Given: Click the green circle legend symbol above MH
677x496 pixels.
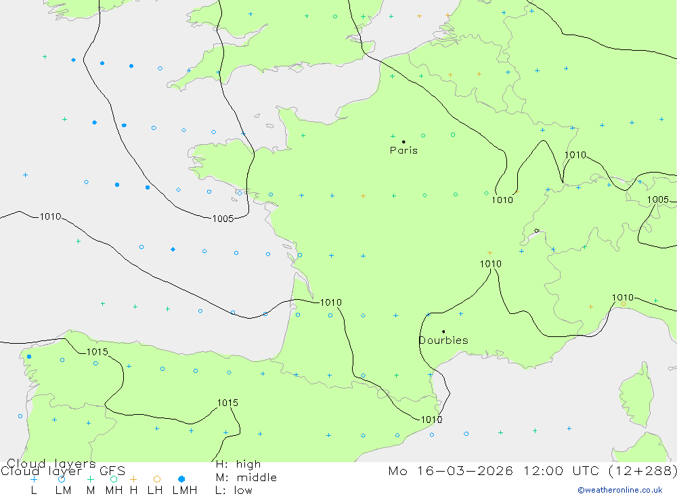Looking at the screenshot, I should point(114,479).
